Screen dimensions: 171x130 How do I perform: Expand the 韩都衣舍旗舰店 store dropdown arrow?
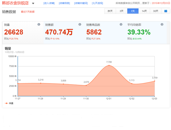(x=33, y=3)
